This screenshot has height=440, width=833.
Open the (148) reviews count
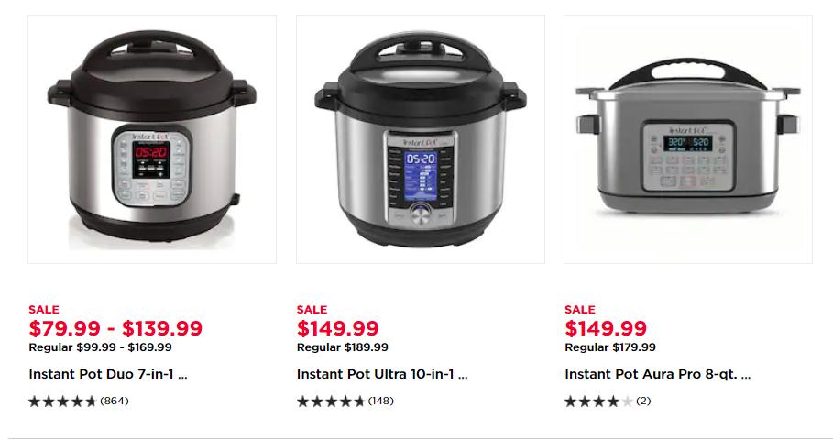pyautogui.click(x=381, y=401)
